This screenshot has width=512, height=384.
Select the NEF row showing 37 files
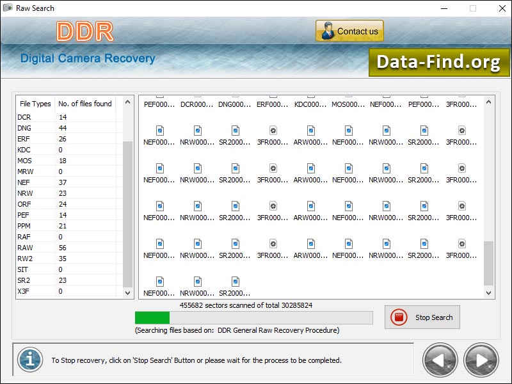(x=38, y=182)
